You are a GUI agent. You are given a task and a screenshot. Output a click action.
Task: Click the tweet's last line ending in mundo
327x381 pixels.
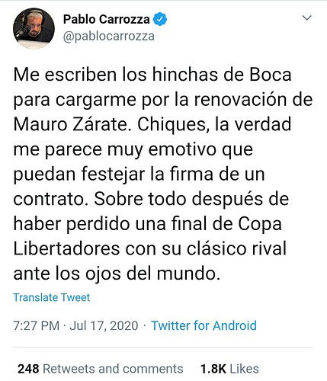pos(117,274)
